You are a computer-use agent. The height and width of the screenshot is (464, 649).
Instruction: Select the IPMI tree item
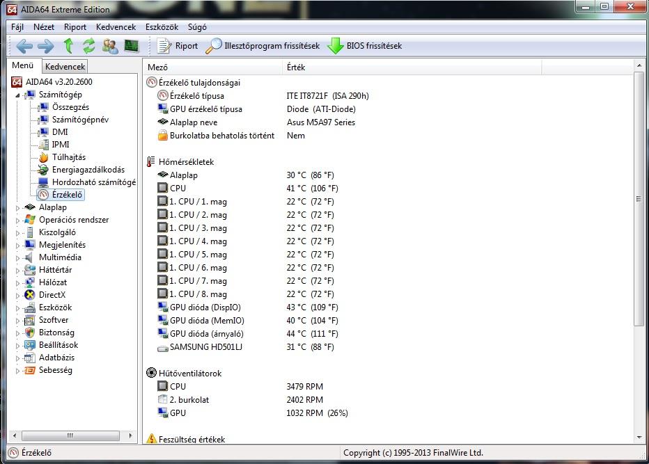pyautogui.click(x=61, y=144)
